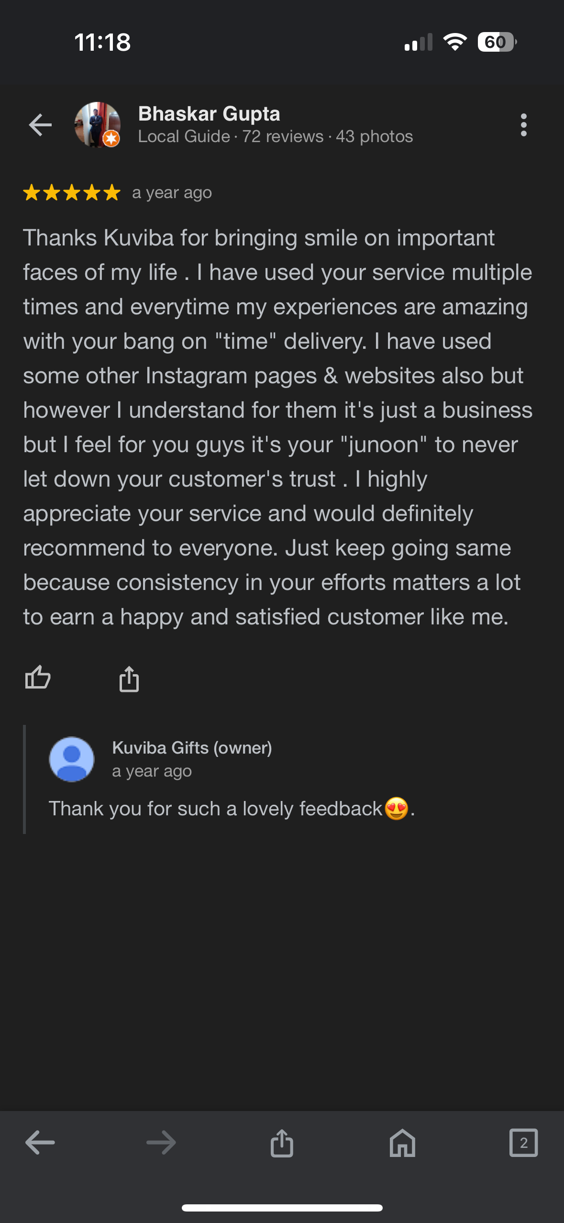
Task: Tap the iOS home indicator bar
Action: [282, 1208]
